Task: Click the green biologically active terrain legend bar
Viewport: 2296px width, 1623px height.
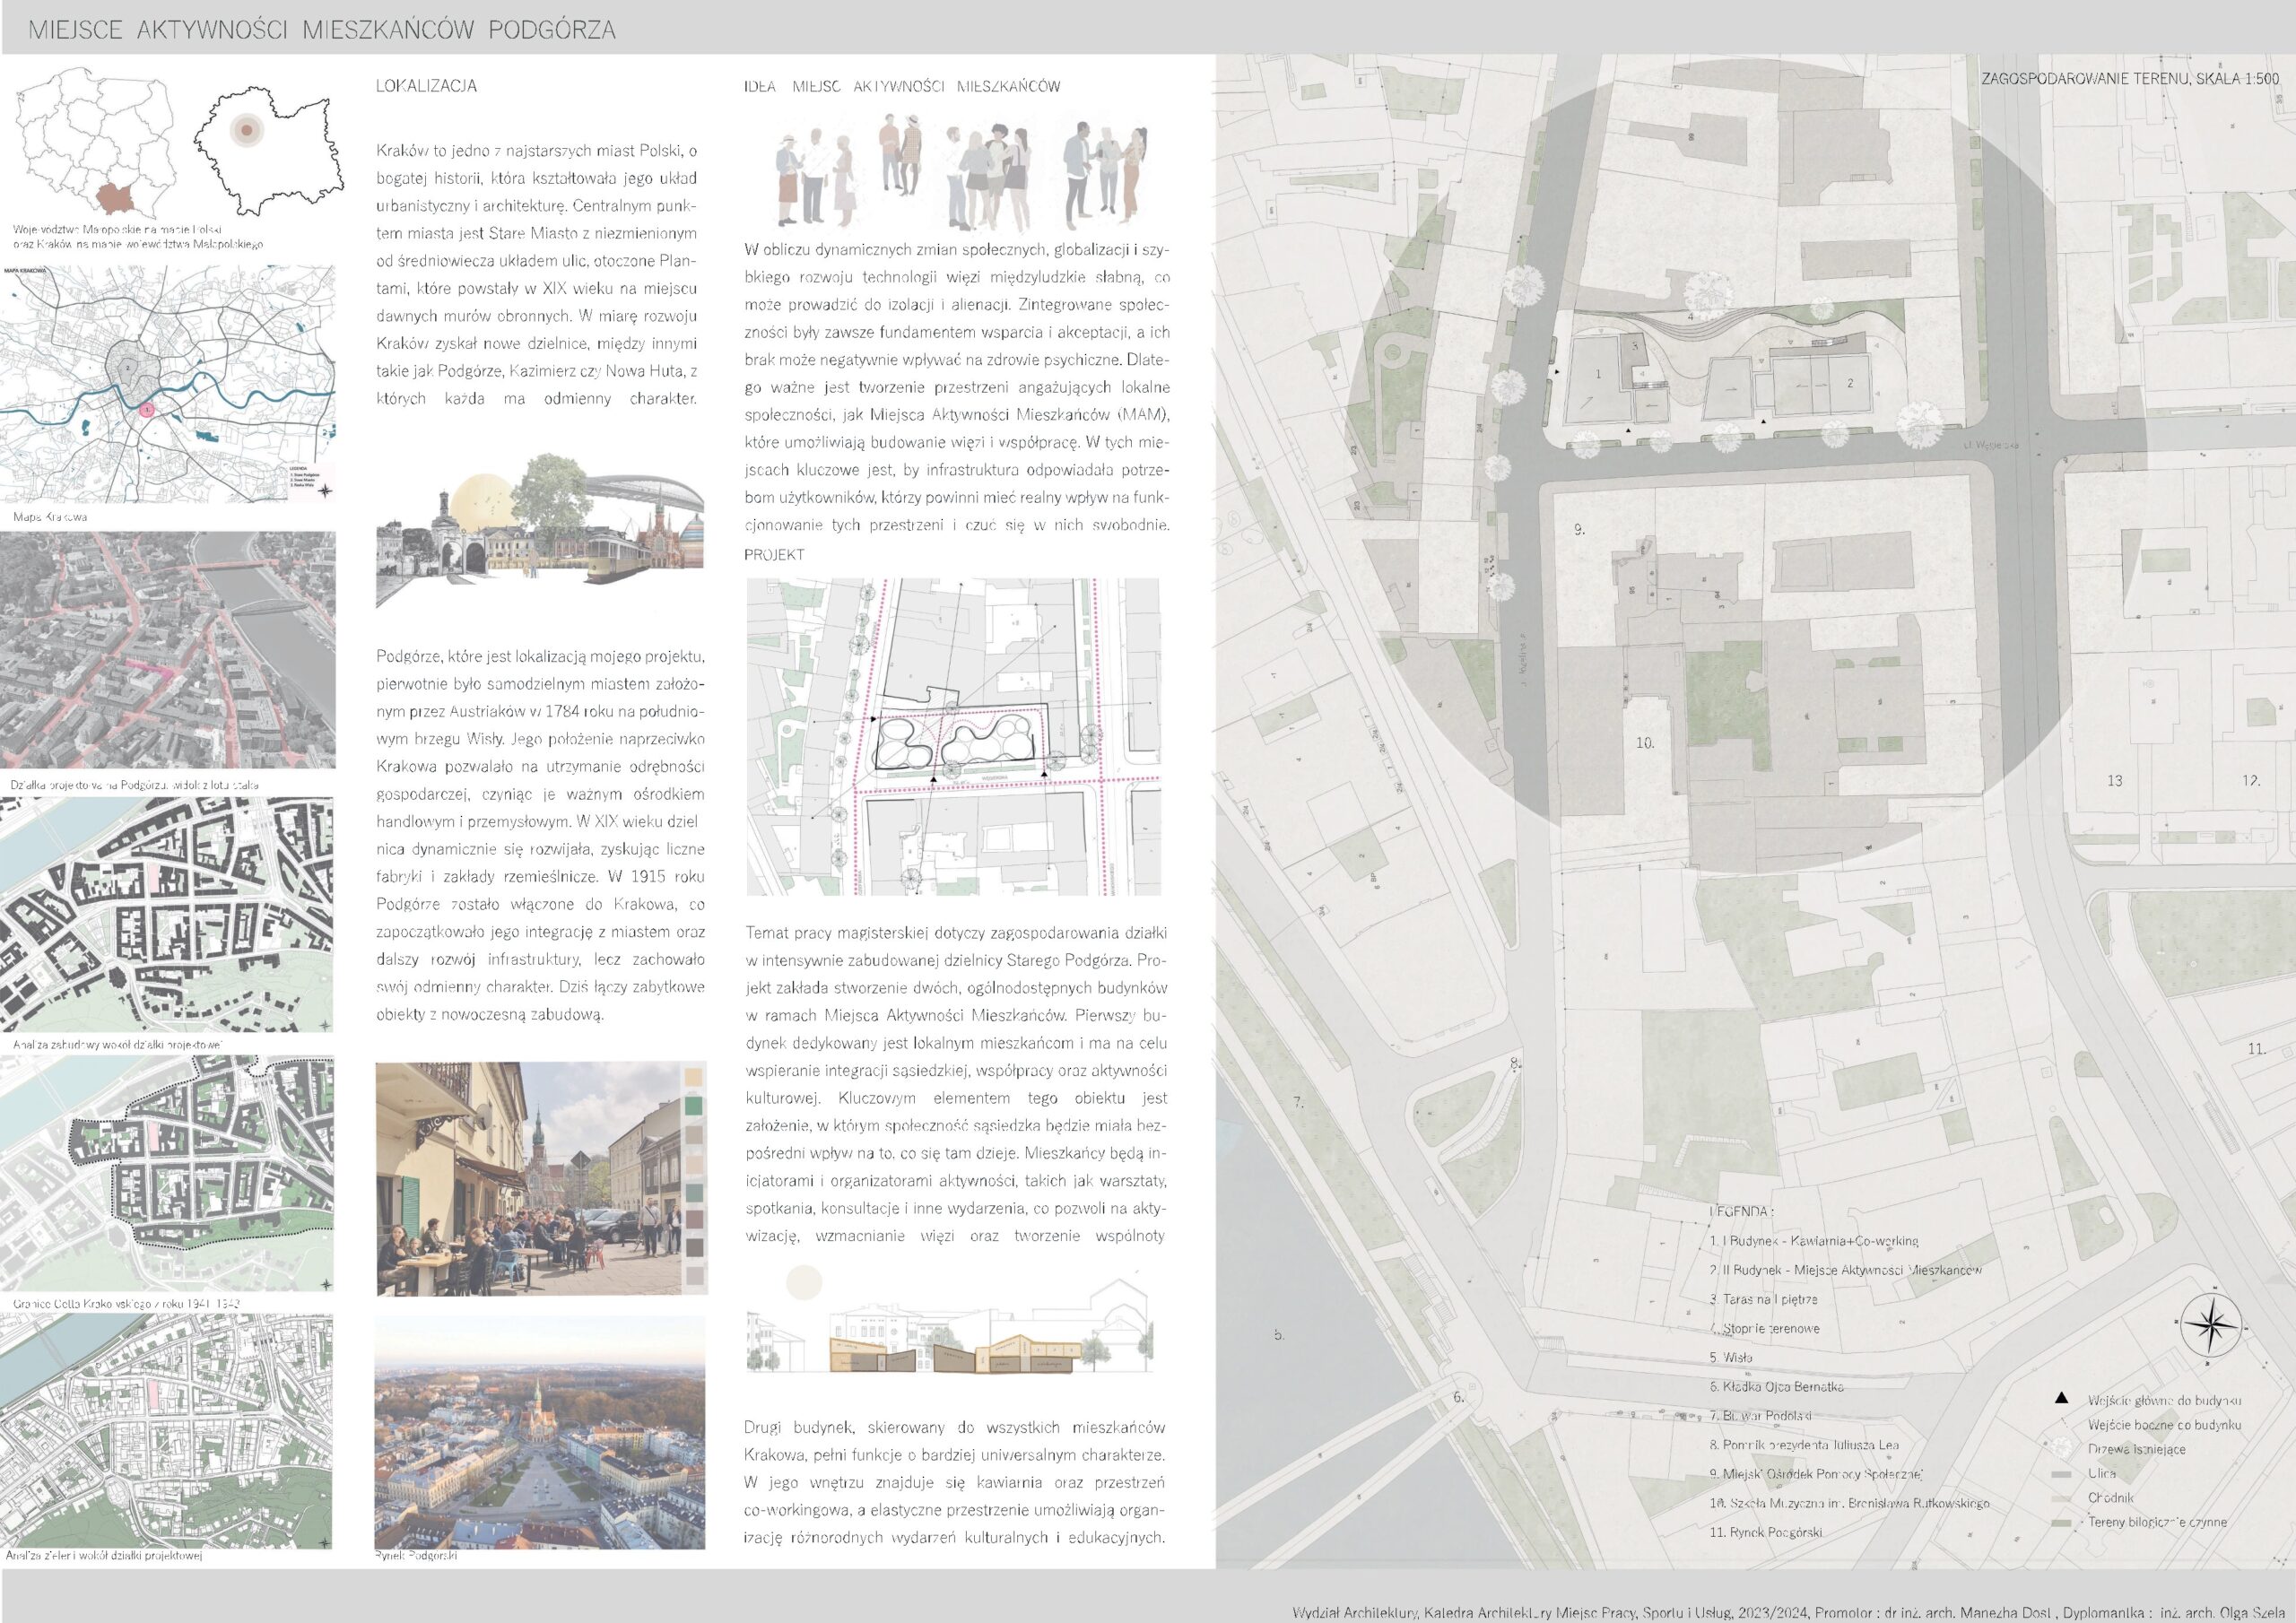Action: tap(2061, 1522)
